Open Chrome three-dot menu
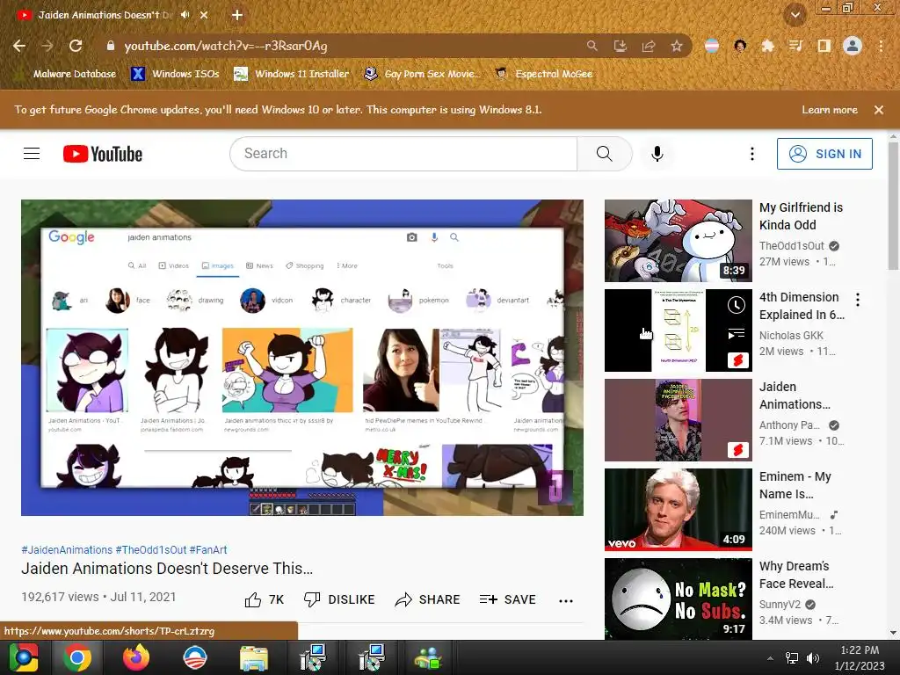Viewport: 900px width, 675px height. (881, 46)
